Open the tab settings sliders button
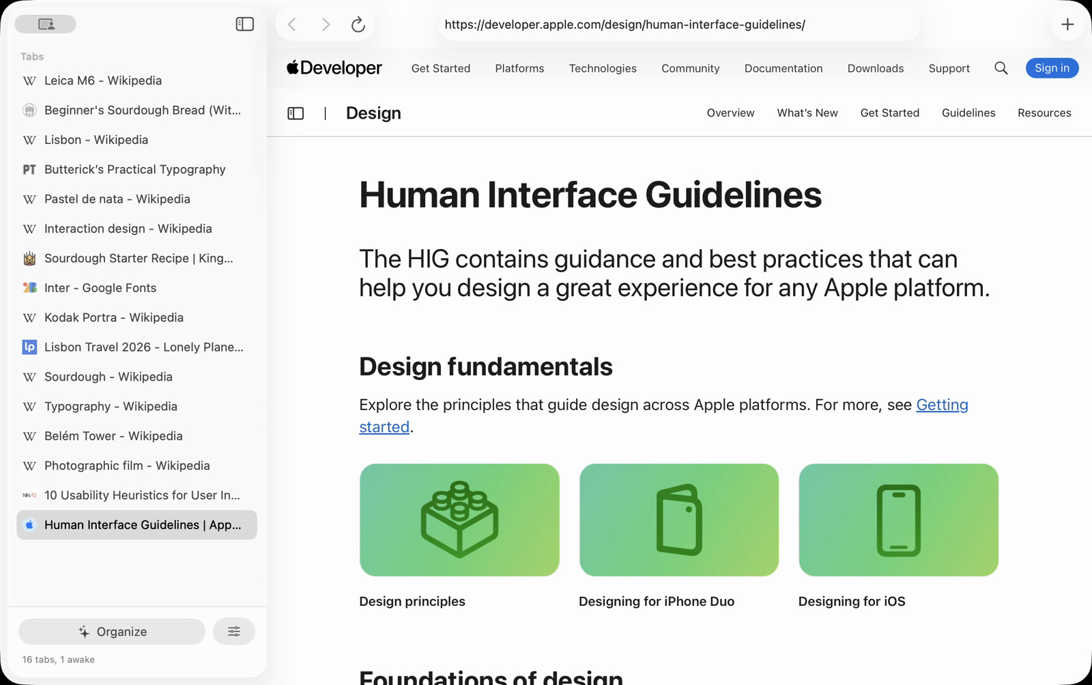 click(x=234, y=631)
